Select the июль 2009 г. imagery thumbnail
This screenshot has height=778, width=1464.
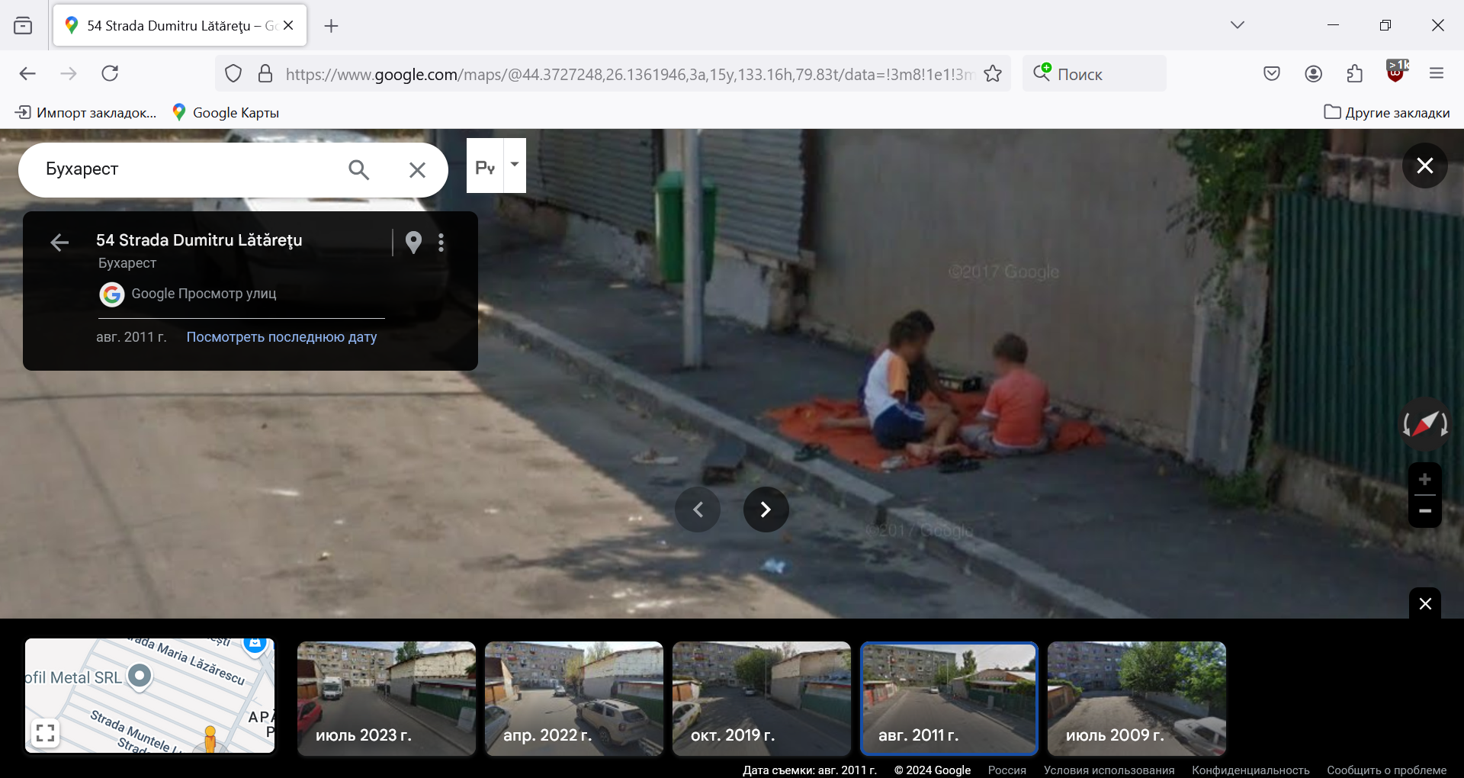coord(1137,699)
